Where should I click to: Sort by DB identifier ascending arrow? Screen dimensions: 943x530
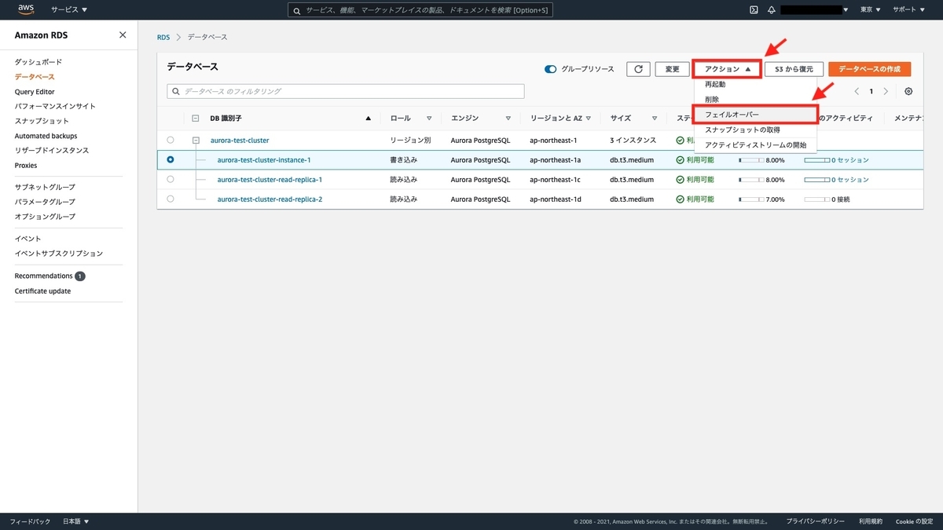(368, 119)
